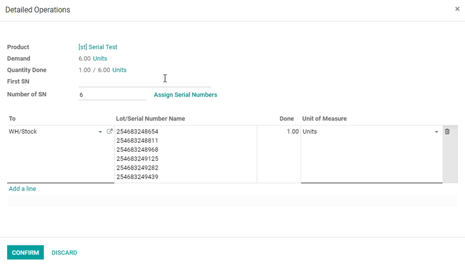465x270 pixels.
Task: Close the Detailed Operations dialog
Action: [457, 9]
